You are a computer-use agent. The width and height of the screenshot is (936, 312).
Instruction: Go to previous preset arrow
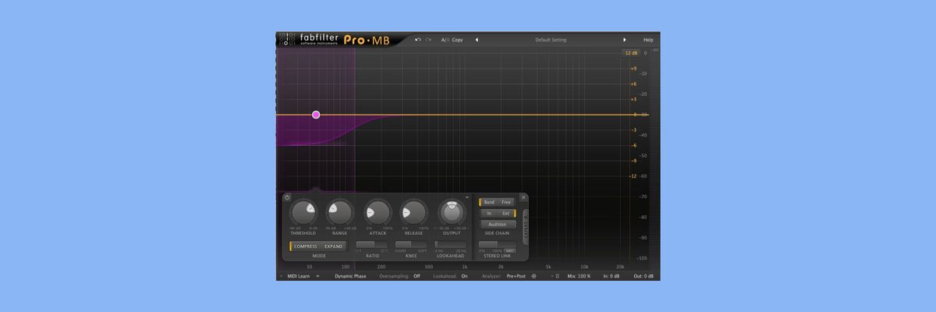click(477, 40)
